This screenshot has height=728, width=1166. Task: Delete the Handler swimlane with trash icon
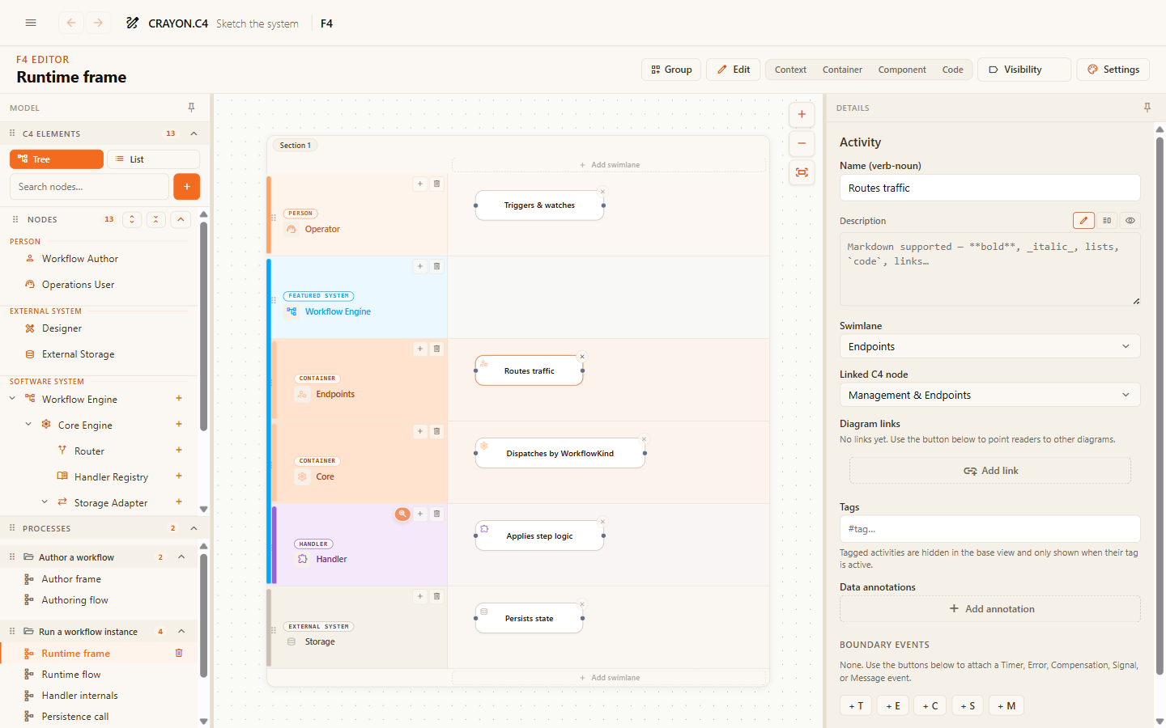(x=436, y=514)
